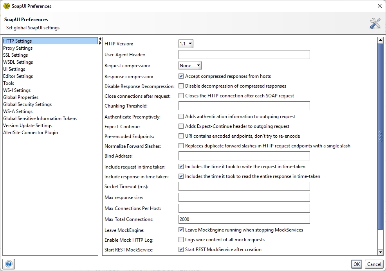Open AlertSite Connector Plugin settings
The width and height of the screenshot is (386, 271).
pyautogui.click(x=50, y=133)
